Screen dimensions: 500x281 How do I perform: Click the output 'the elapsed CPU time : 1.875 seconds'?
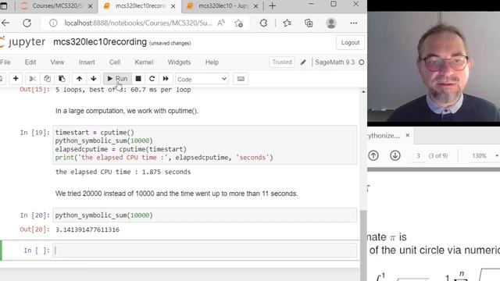[x=123, y=172]
